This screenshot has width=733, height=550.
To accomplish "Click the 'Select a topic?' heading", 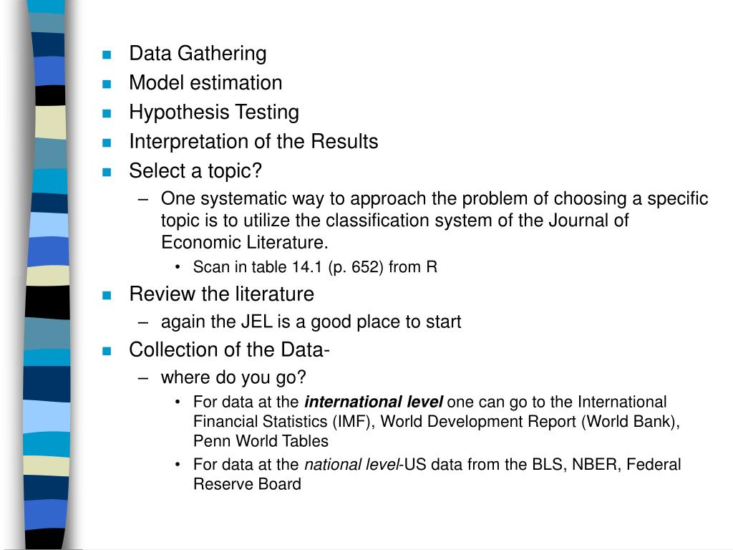I will [x=195, y=171].
